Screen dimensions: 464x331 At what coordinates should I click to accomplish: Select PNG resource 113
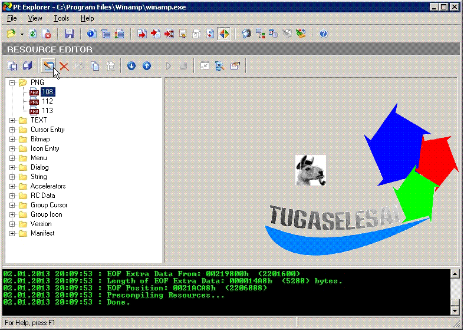(47, 111)
